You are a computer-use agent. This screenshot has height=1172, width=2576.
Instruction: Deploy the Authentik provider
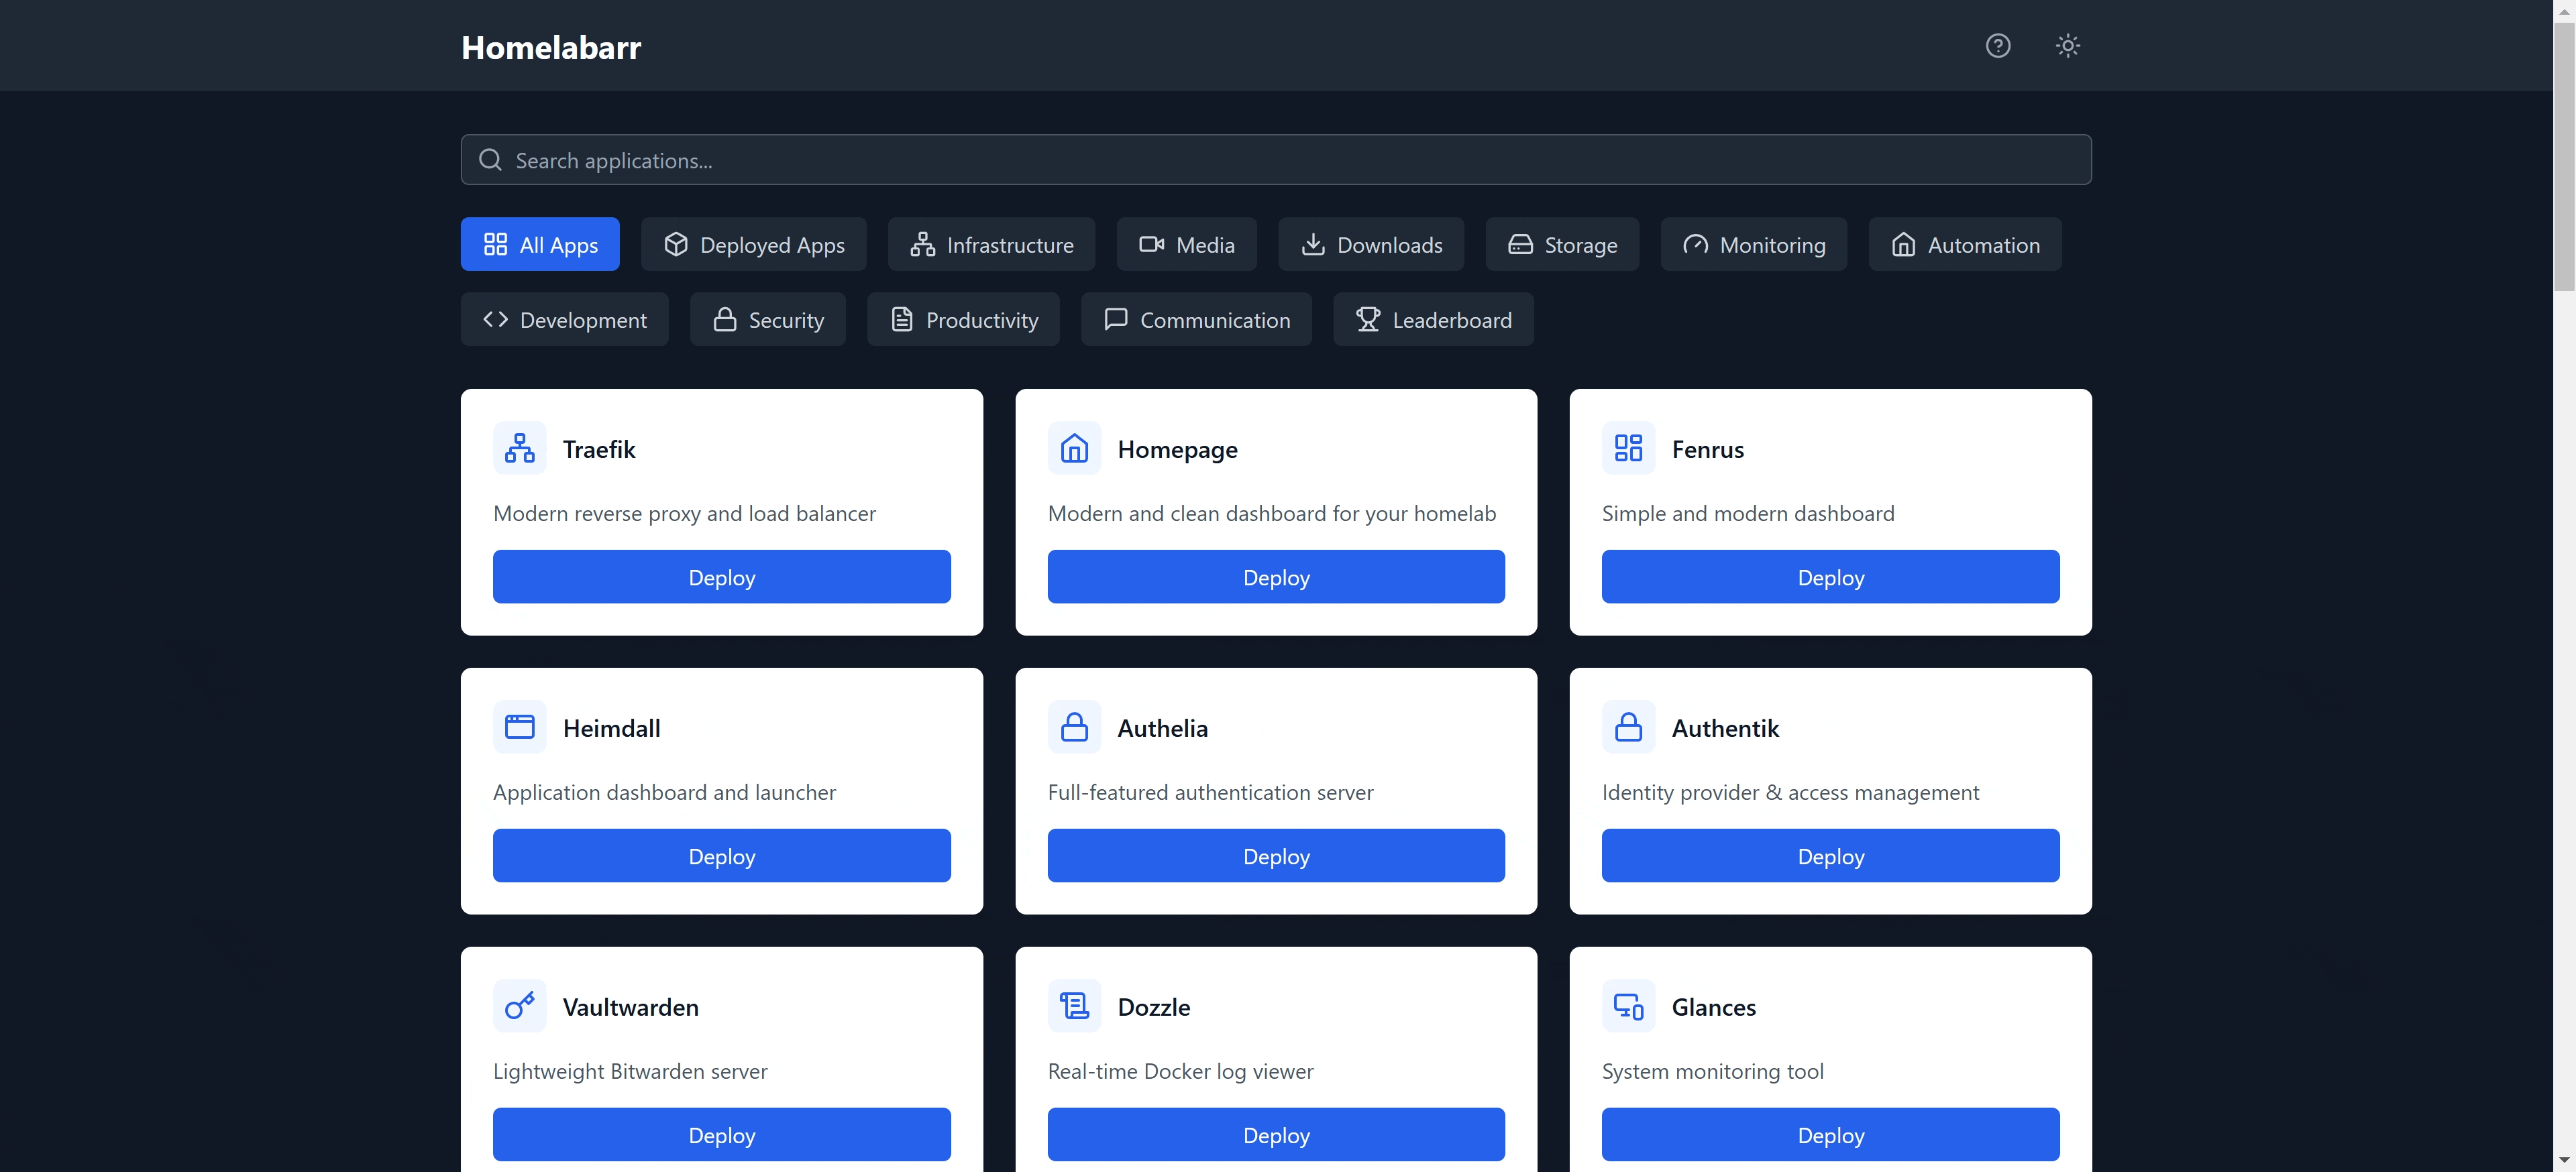pyautogui.click(x=1831, y=856)
